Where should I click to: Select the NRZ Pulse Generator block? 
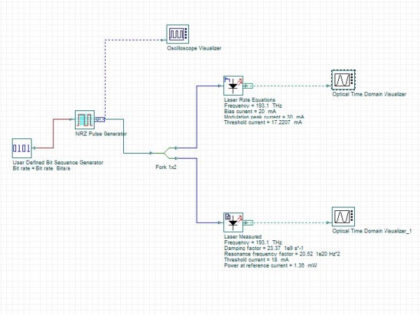click(85, 119)
